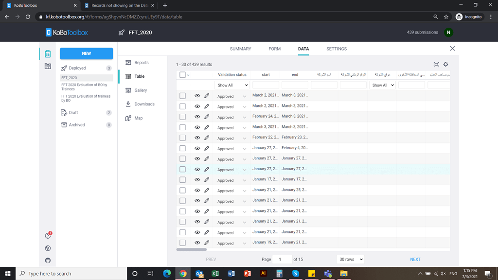Click the NEW project button
Viewport: 498px width, 280px height.
pos(86,53)
